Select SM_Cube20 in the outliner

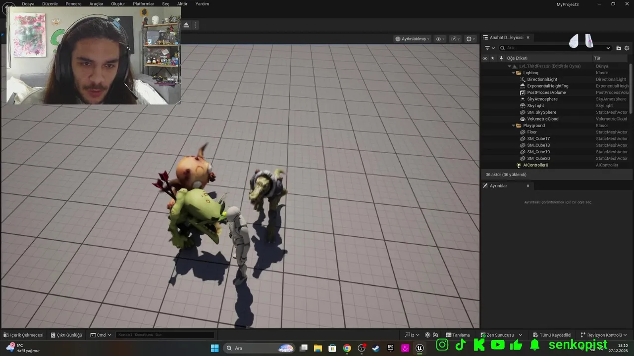click(x=555, y=158)
